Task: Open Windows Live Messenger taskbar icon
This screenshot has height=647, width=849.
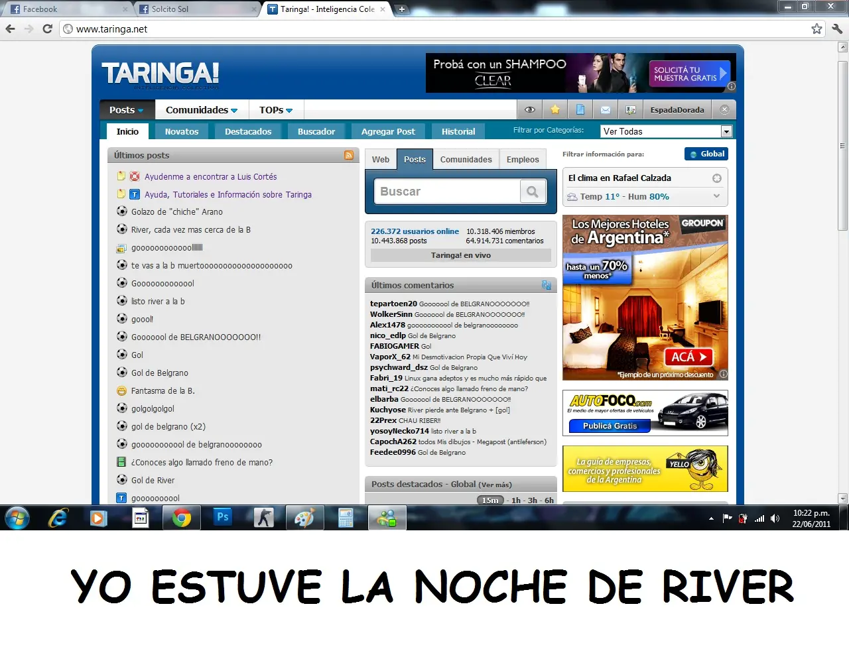Action: (387, 518)
